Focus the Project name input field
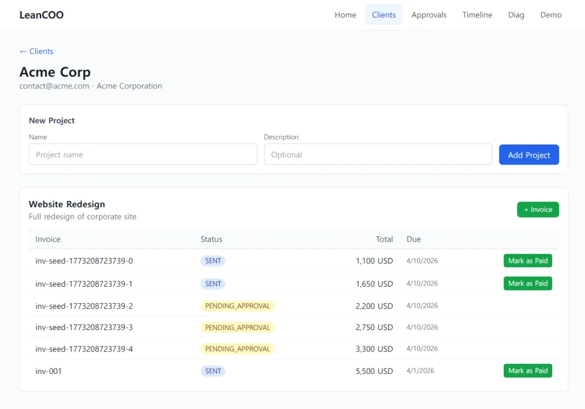 (143, 154)
